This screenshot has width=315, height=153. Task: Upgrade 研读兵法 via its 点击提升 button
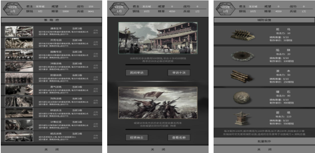96,114
